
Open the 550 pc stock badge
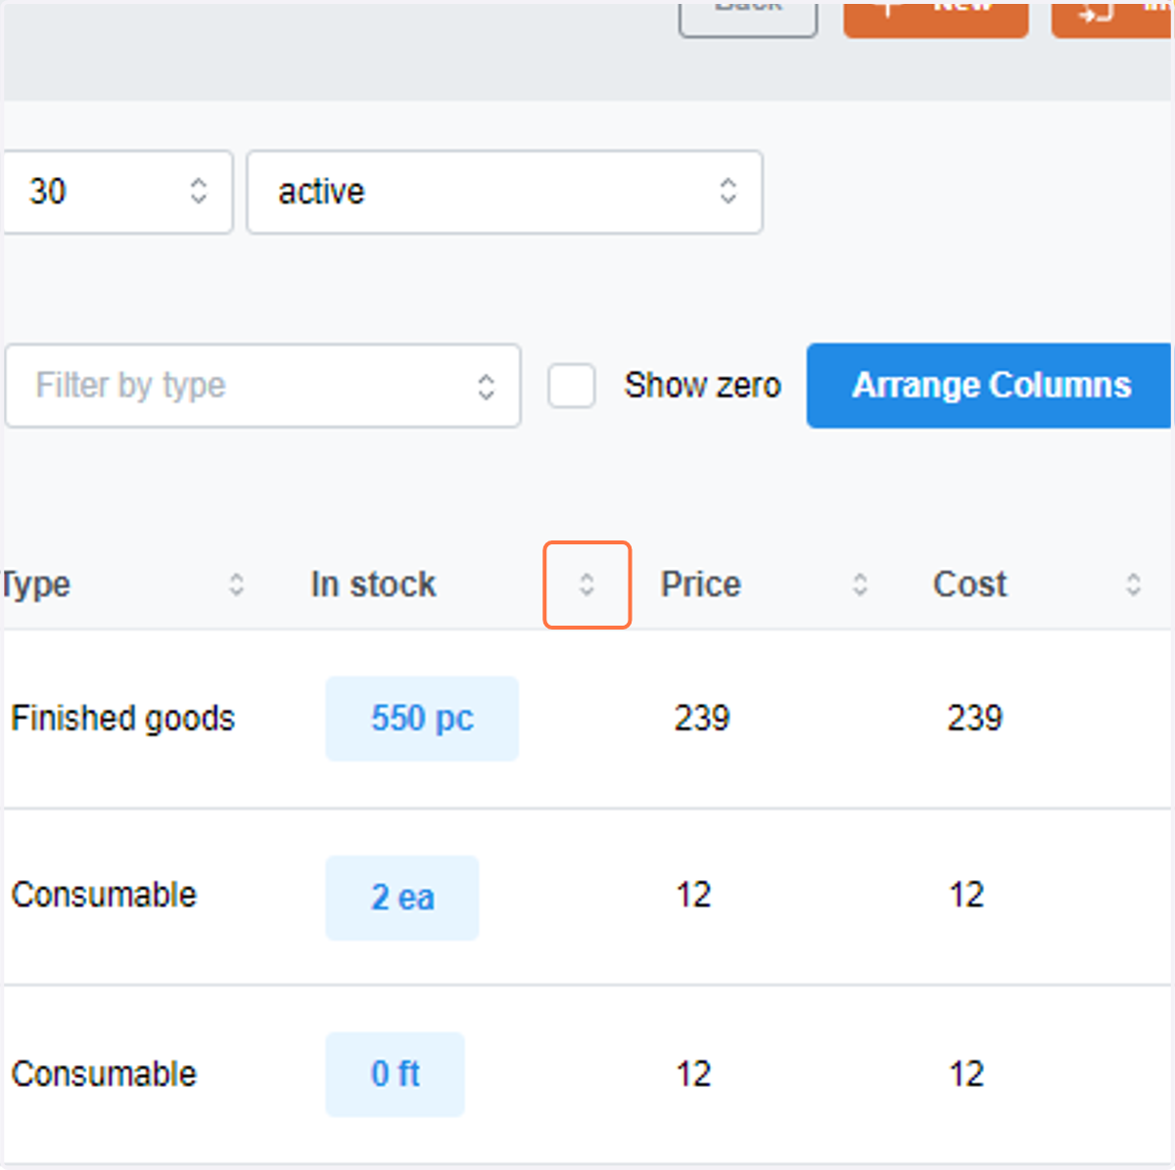(x=422, y=719)
